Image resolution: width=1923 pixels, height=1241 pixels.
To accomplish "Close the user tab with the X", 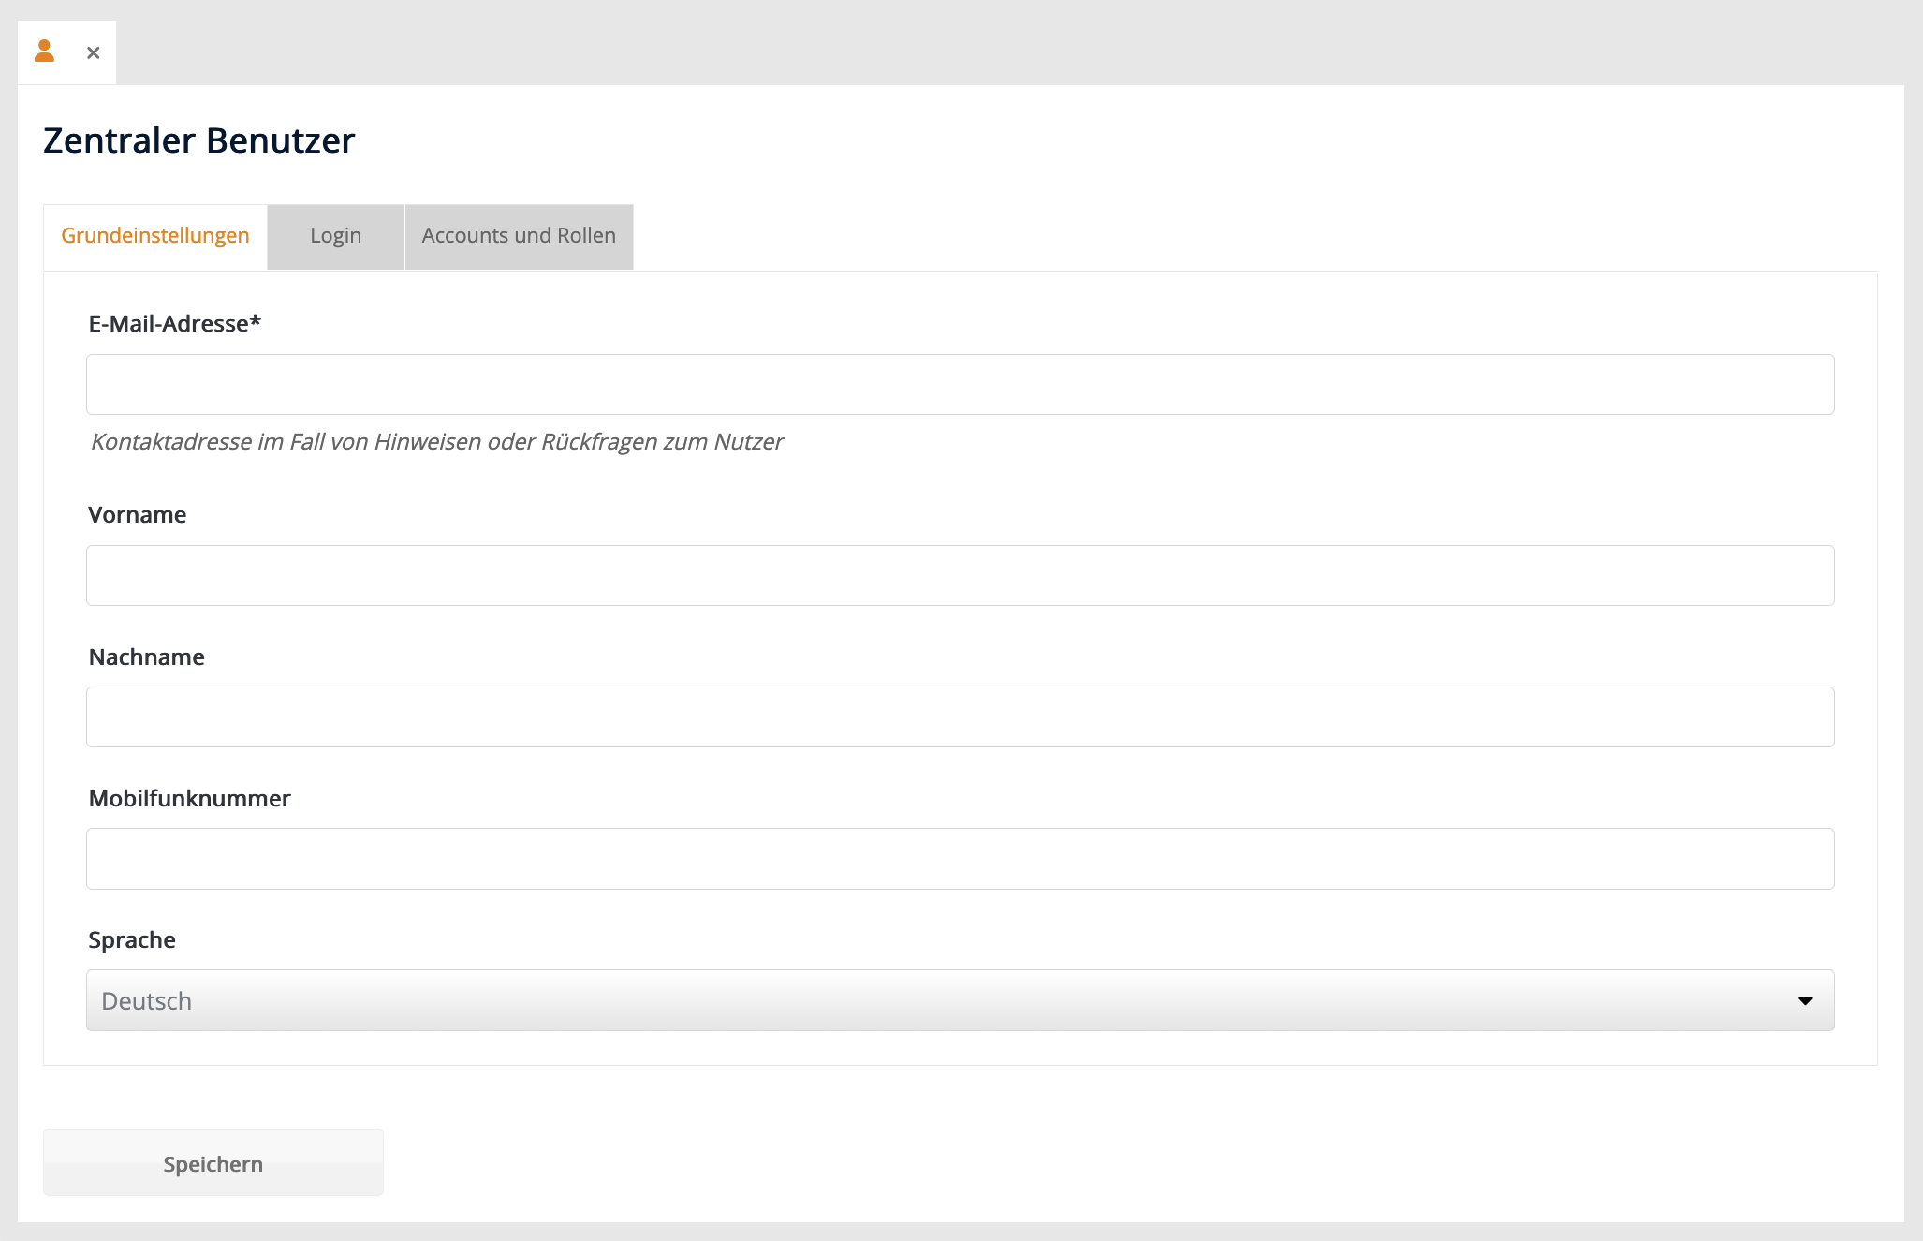I will [x=93, y=53].
